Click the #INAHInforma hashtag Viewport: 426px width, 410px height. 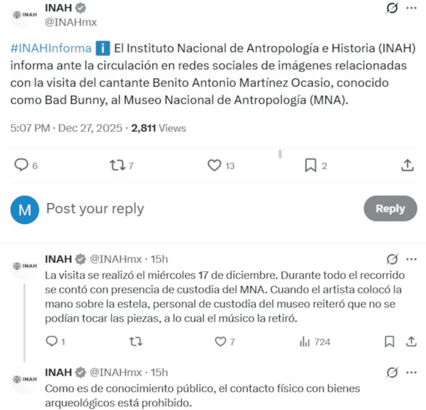[x=51, y=48]
